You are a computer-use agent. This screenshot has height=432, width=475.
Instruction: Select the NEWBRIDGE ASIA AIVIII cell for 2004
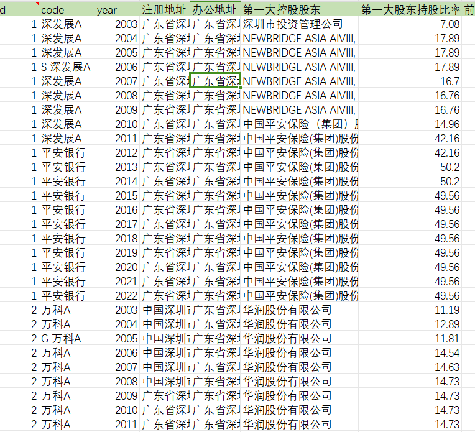point(299,38)
